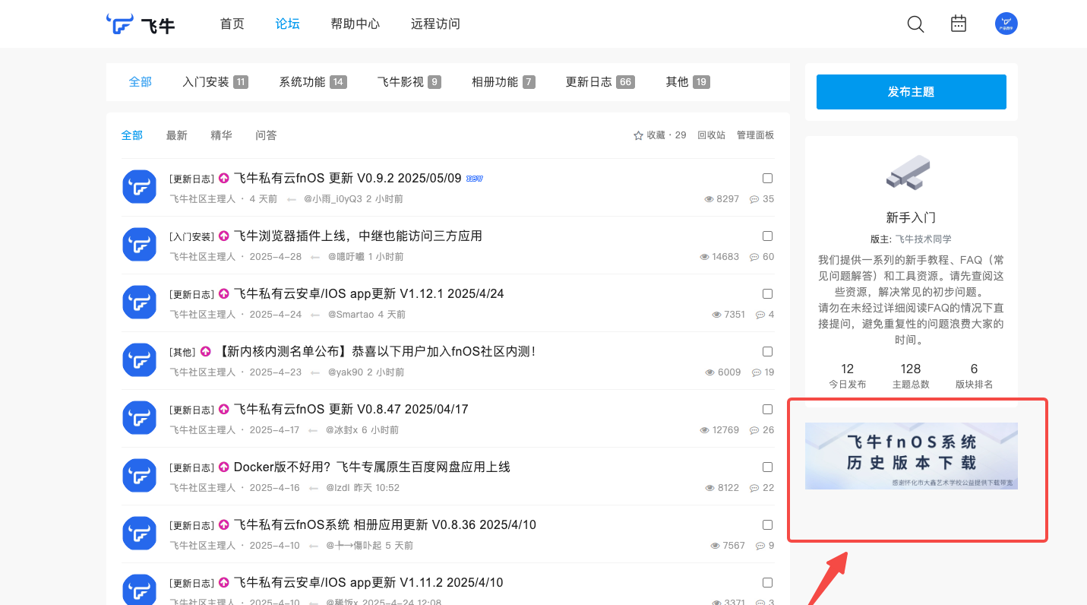Screen dimensions: 1087x605
Task: Switch to the 问答 filter tab
Action: [267, 135]
